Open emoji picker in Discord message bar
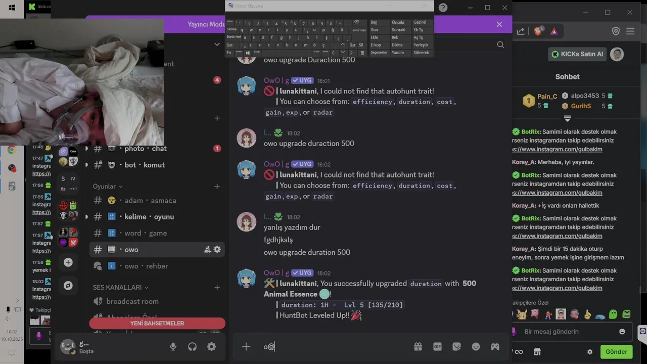 476,347
